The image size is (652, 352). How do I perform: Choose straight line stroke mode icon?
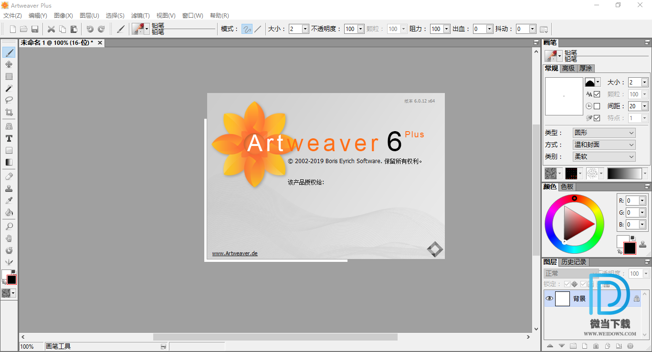point(258,29)
